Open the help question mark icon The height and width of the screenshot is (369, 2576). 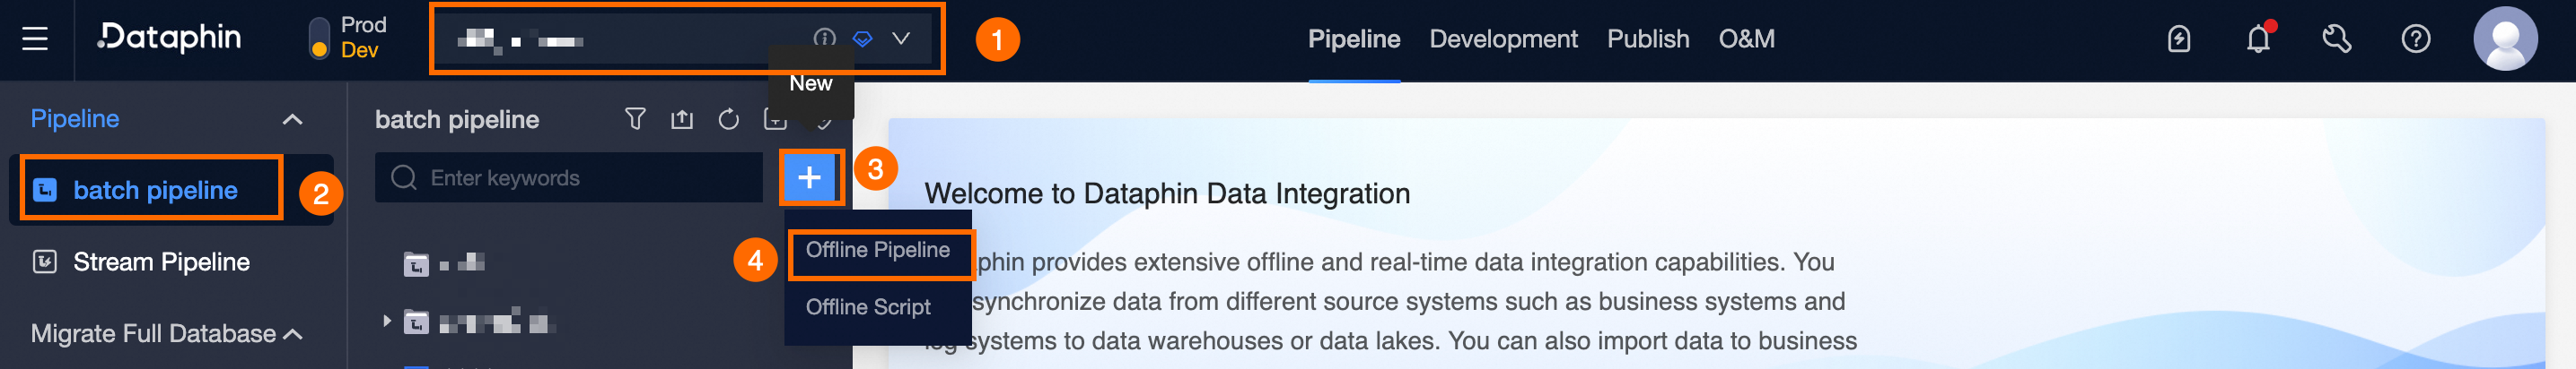(x=2416, y=39)
